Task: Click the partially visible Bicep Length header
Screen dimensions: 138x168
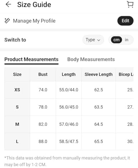Action: [x=126, y=74]
